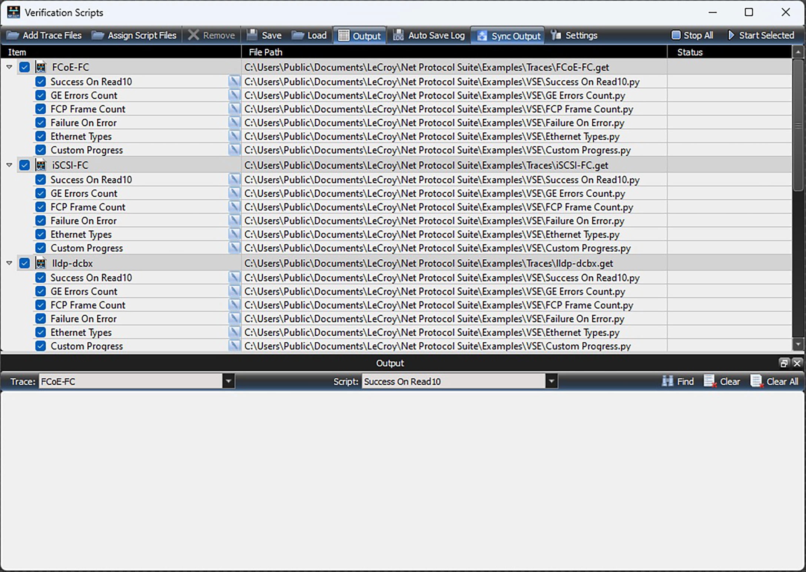This screenshot has height=572, width=806.
Task: Click scrollbar up arrow in script list
Action: 798,52
